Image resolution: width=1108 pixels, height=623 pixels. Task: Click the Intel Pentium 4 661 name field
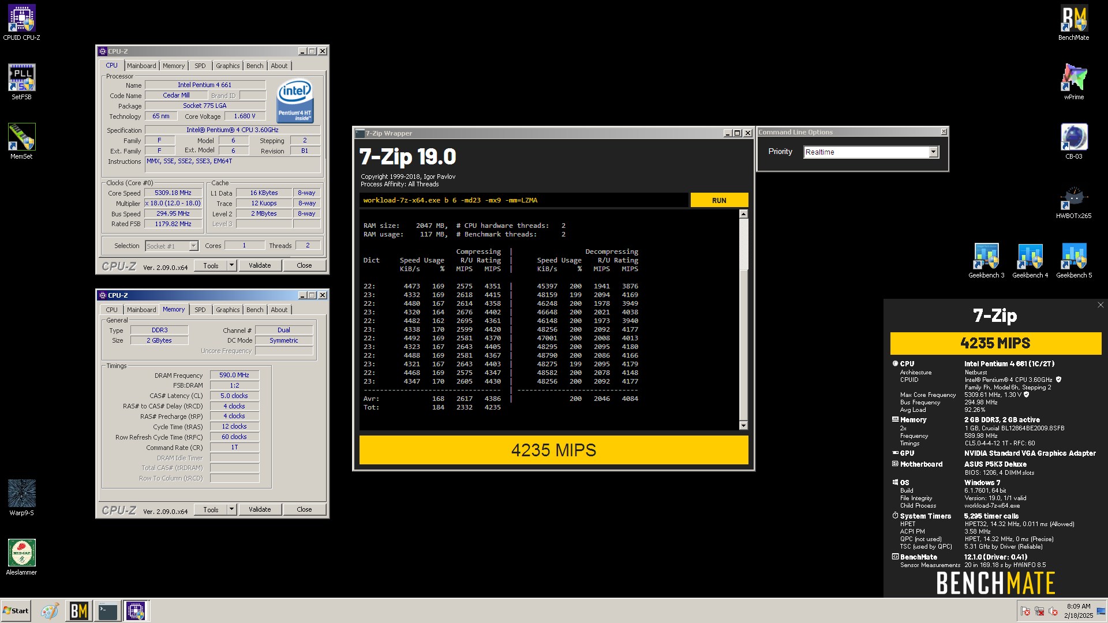click(205, 85)
